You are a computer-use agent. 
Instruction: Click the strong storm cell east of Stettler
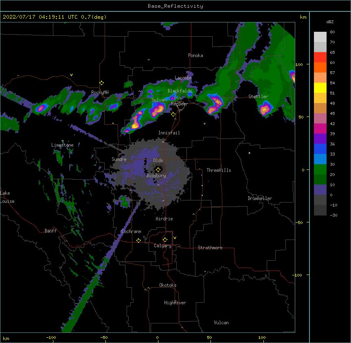click(x=265, y=109)
